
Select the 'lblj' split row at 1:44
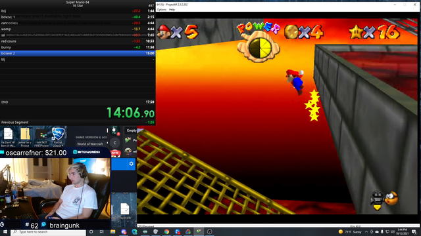point(78,11)
